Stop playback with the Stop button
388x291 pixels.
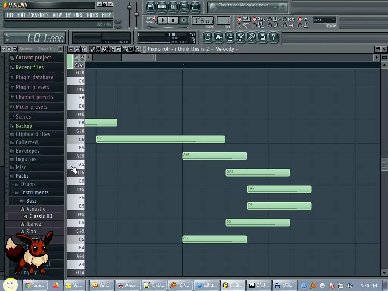point(173,20)
